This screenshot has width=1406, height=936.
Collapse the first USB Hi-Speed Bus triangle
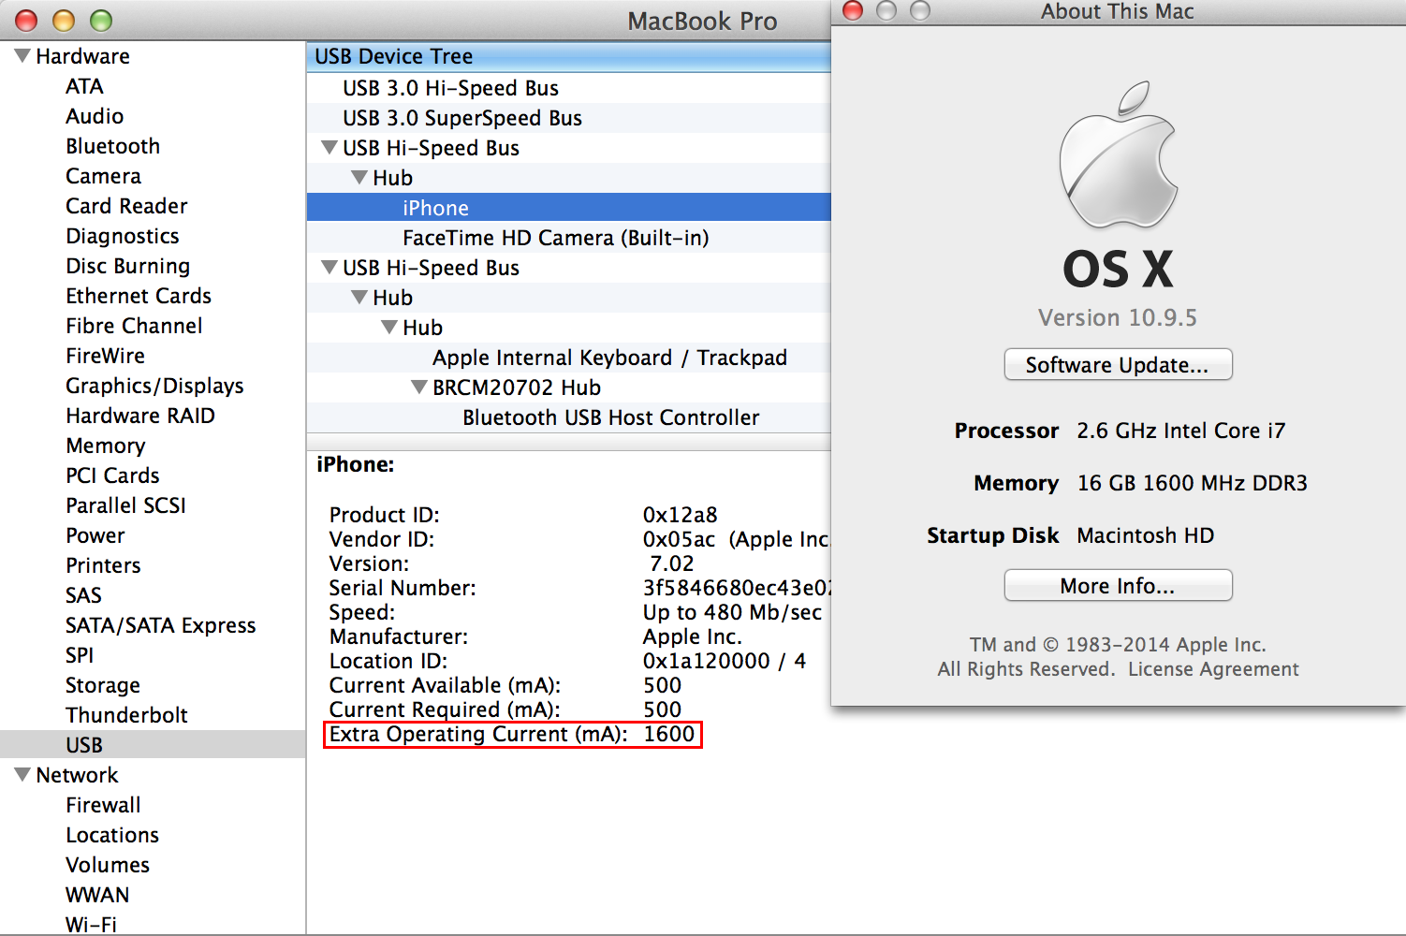coord(330,148)
